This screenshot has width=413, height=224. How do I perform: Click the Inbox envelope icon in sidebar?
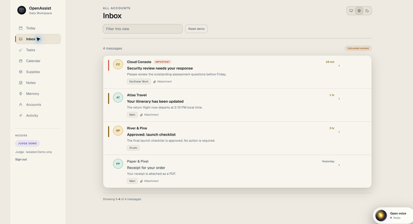coord(20,39)
